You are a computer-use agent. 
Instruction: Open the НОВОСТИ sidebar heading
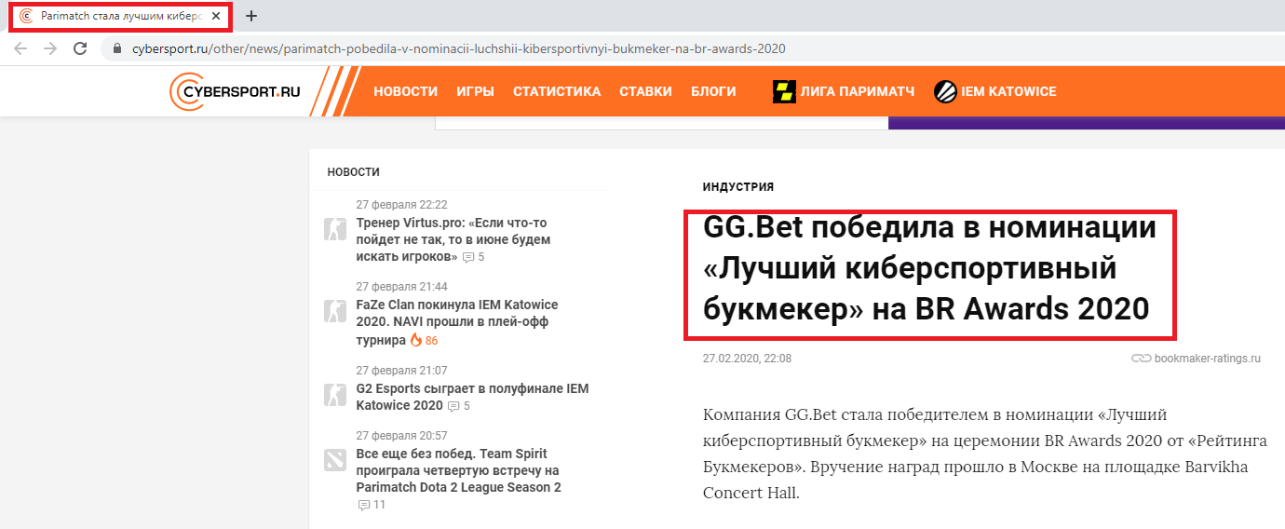(x=353, y=172)
